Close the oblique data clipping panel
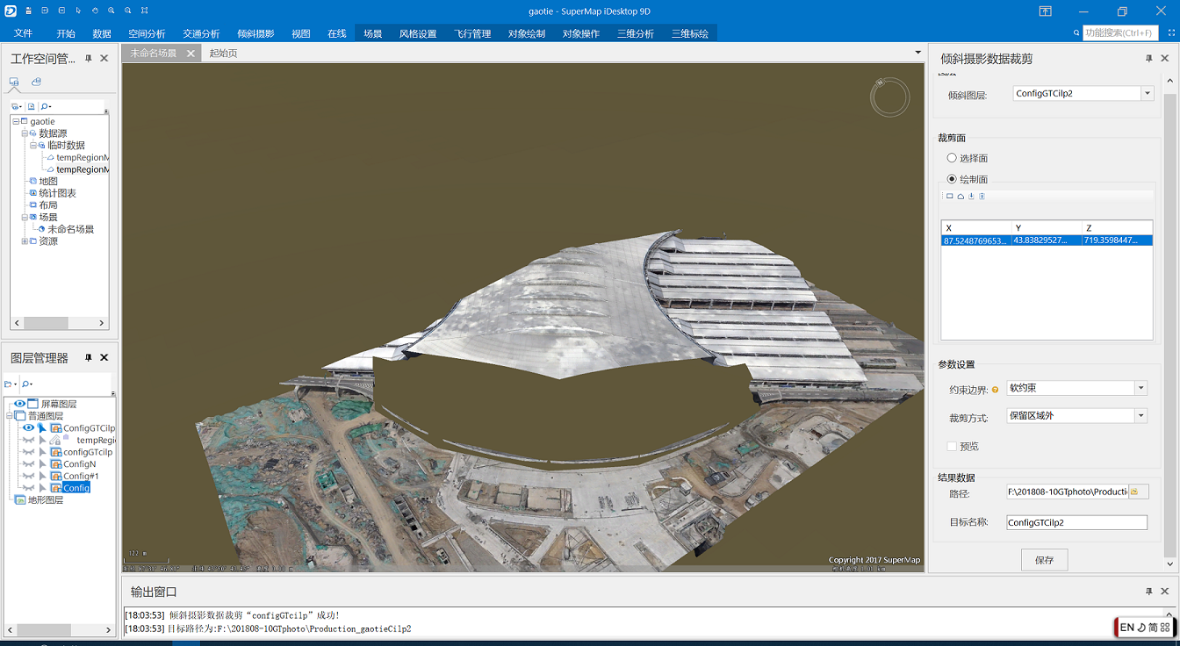This screenshot has width=1180, height=646. [1164, 59]
